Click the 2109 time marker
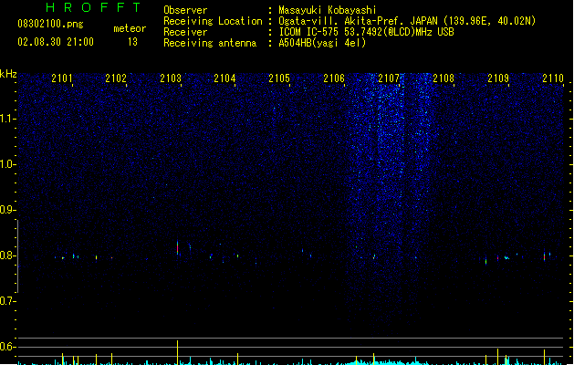The width and height of the screenshot is (574, 365). (498, 78)
